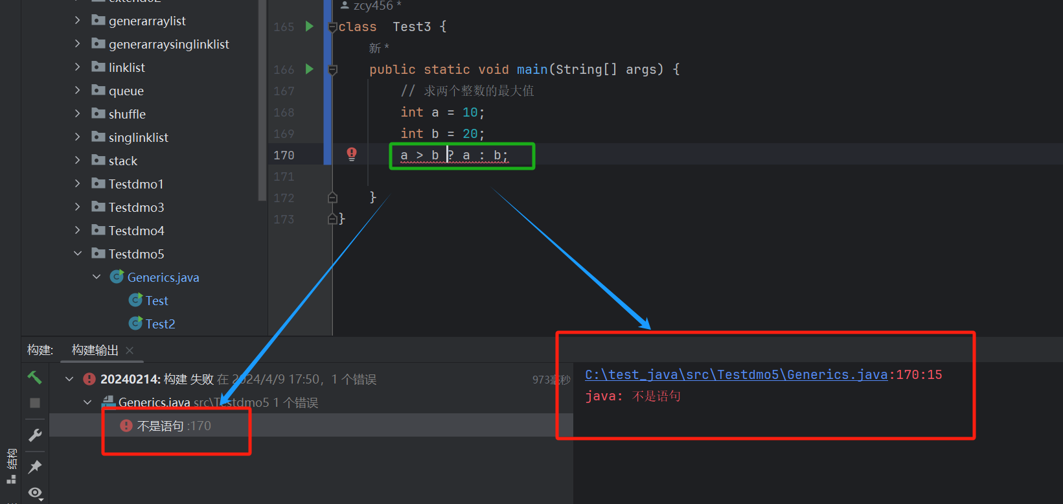The height and width of the screenshot is (504, 1063).
Task: Close the 构建输出 tab
Action: click(x=130, y=350)
